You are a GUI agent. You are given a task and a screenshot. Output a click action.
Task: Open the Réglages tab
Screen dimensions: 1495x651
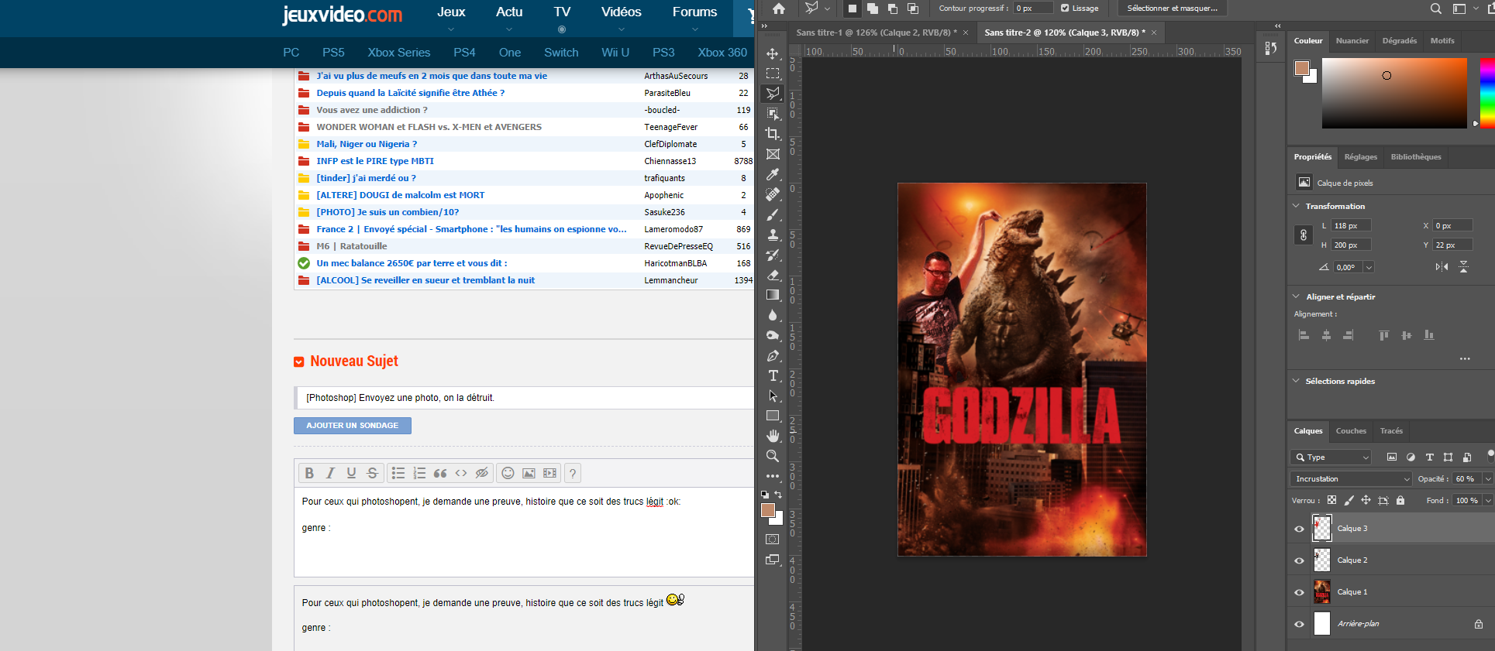coord(1361,157)
